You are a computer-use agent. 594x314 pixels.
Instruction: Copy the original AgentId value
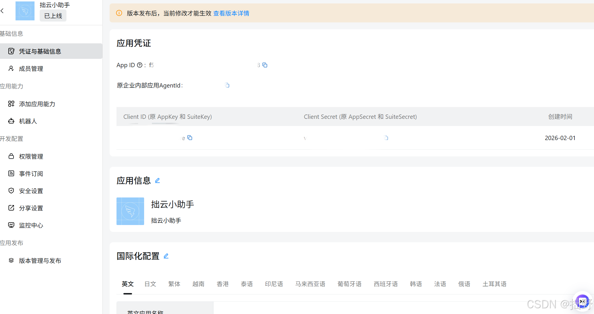point(227,85)
